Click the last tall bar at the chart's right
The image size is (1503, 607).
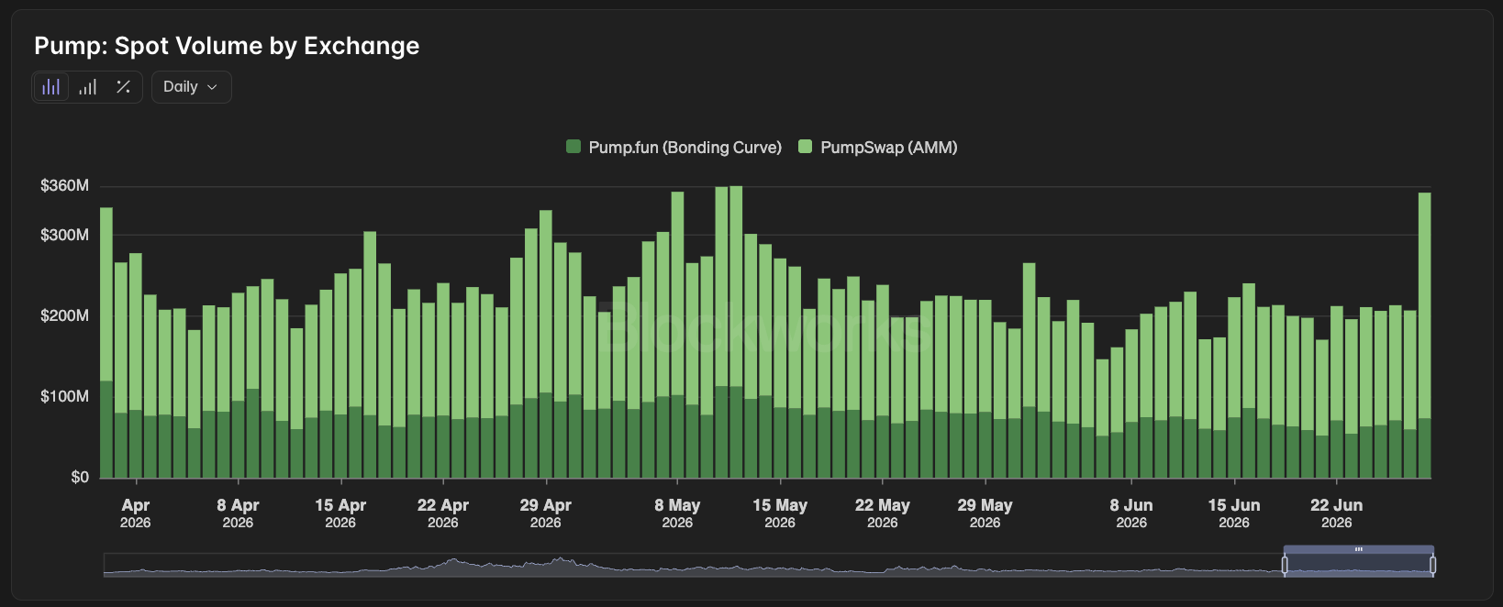tap(1424, 335)
